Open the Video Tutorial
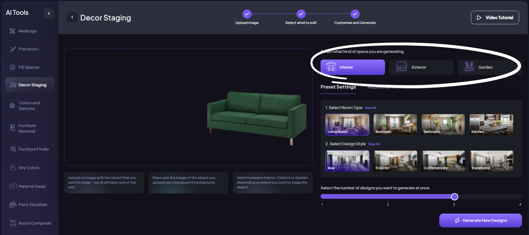 (x=495, y=18)
